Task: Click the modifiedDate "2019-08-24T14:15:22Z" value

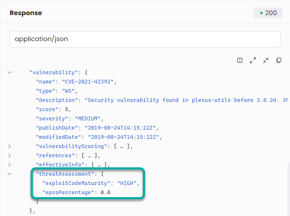Action: tap(124, 137)
